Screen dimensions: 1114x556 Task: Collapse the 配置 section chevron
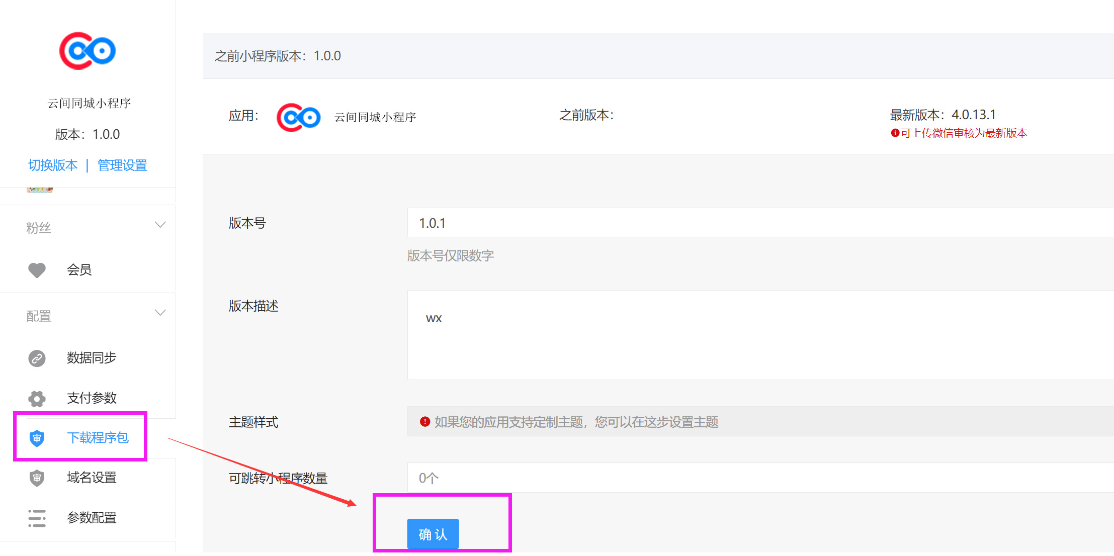[160, 313]
